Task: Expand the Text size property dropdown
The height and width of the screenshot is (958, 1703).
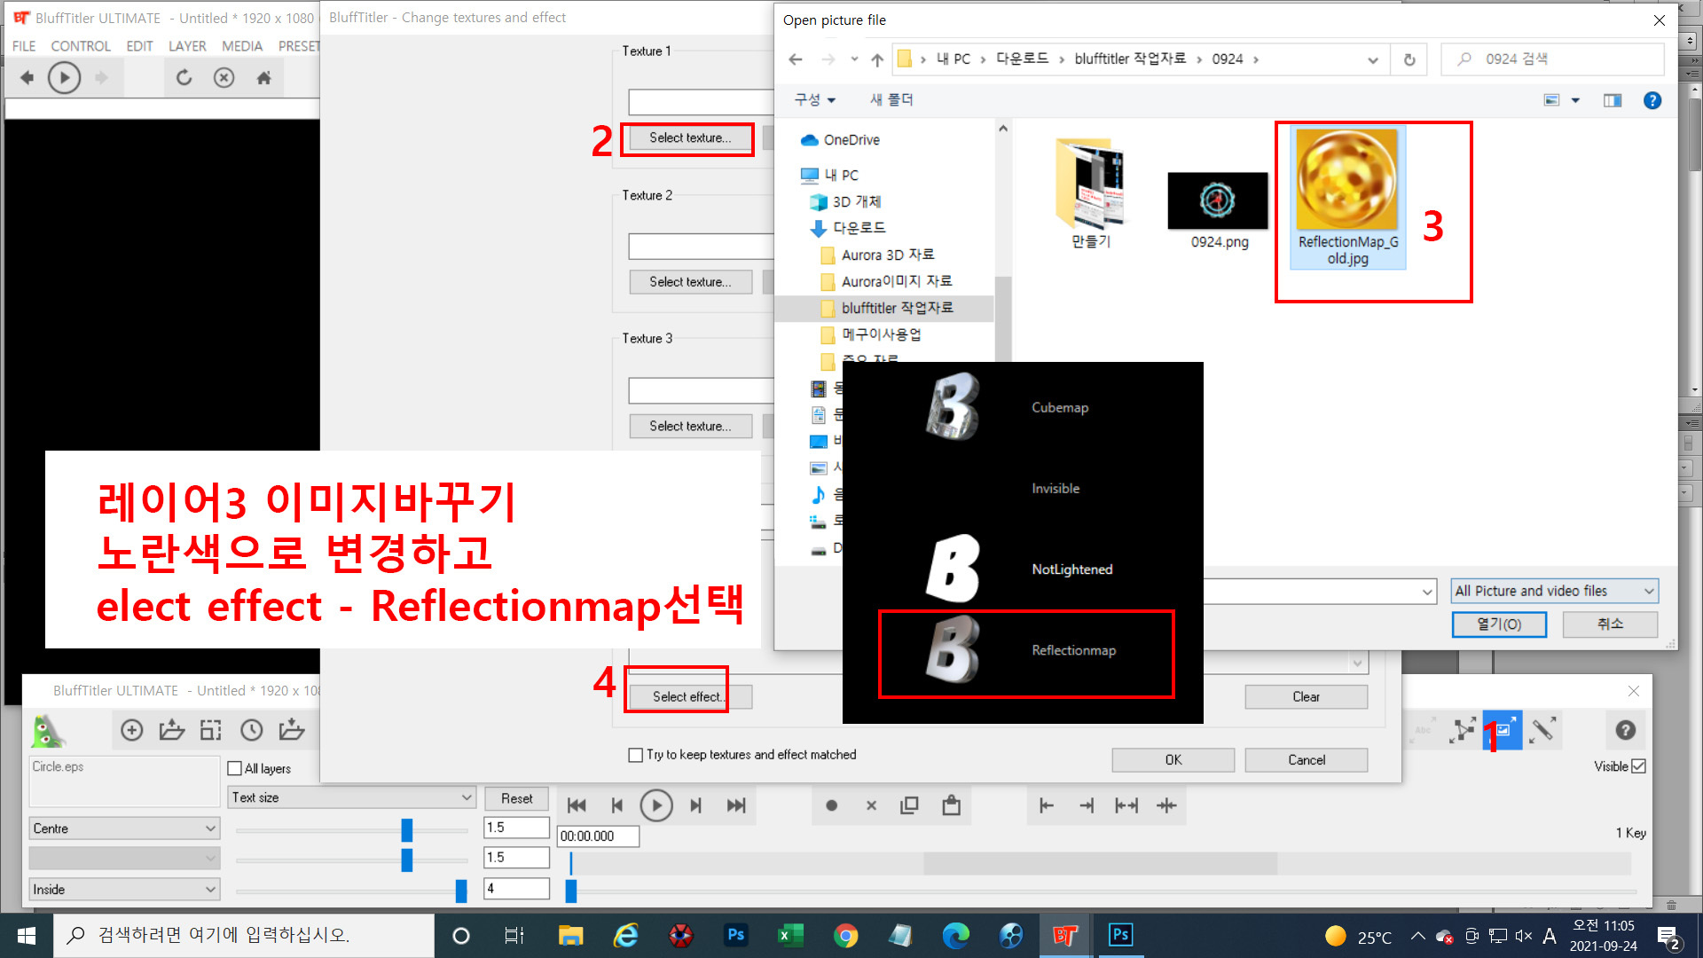Action: tap(351, 797)
